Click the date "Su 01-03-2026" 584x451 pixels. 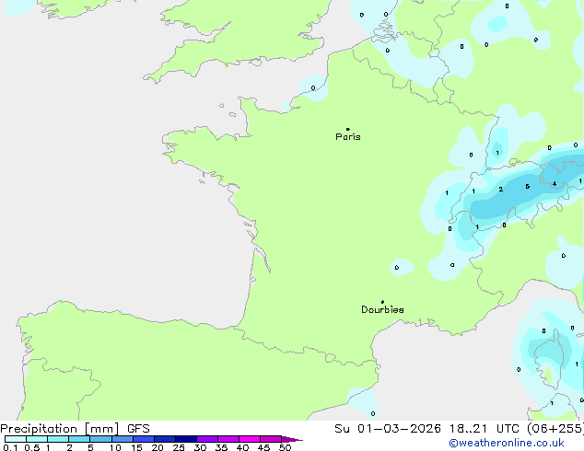click(x=388, y=429)
